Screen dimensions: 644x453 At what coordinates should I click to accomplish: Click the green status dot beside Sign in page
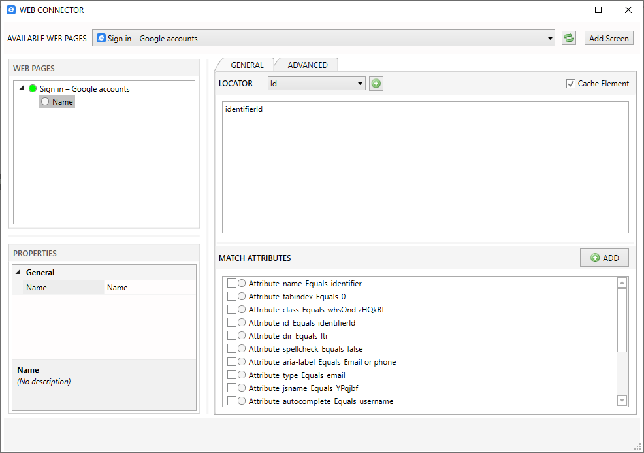[33, 88]
